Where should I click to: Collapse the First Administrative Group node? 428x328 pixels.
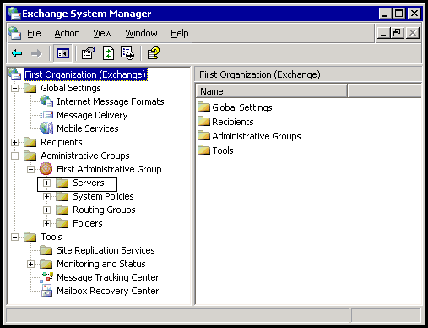30,169
